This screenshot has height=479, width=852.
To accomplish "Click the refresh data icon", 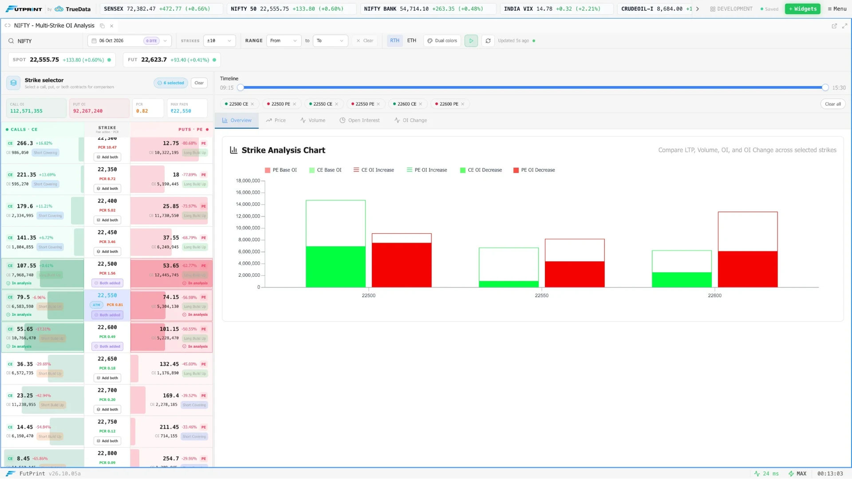I will click(x=488, y=41).
